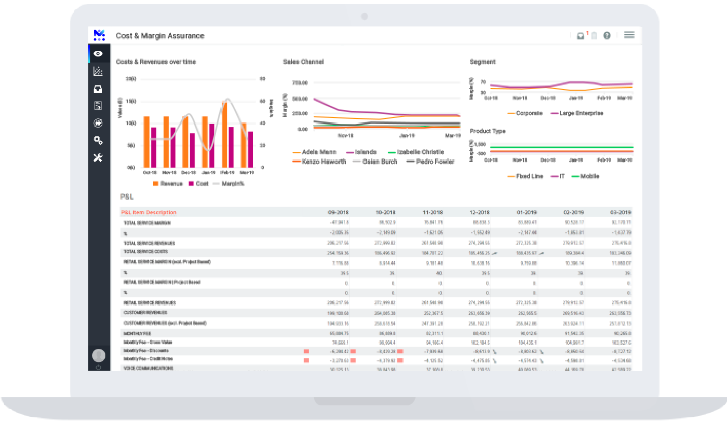The width and height of the screenshot is (727, 421).
Task: Click the P&L Item Description column header
Action: tap(149, 212)
